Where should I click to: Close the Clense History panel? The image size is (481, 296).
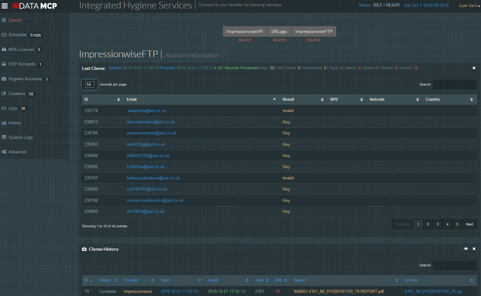[474, 249]
